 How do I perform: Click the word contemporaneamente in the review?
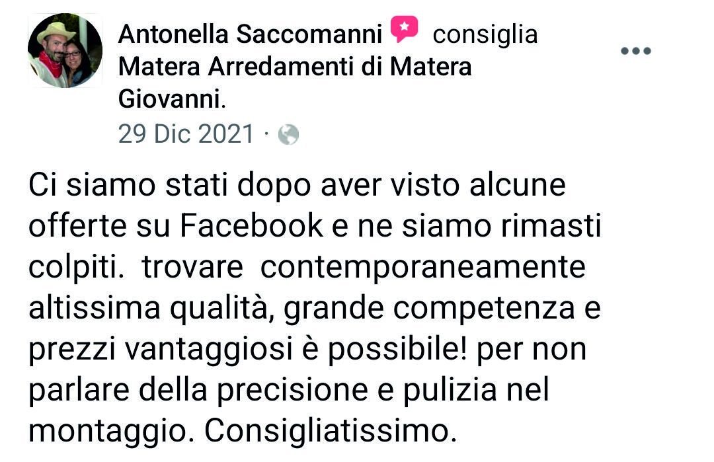tap(422, 268)
